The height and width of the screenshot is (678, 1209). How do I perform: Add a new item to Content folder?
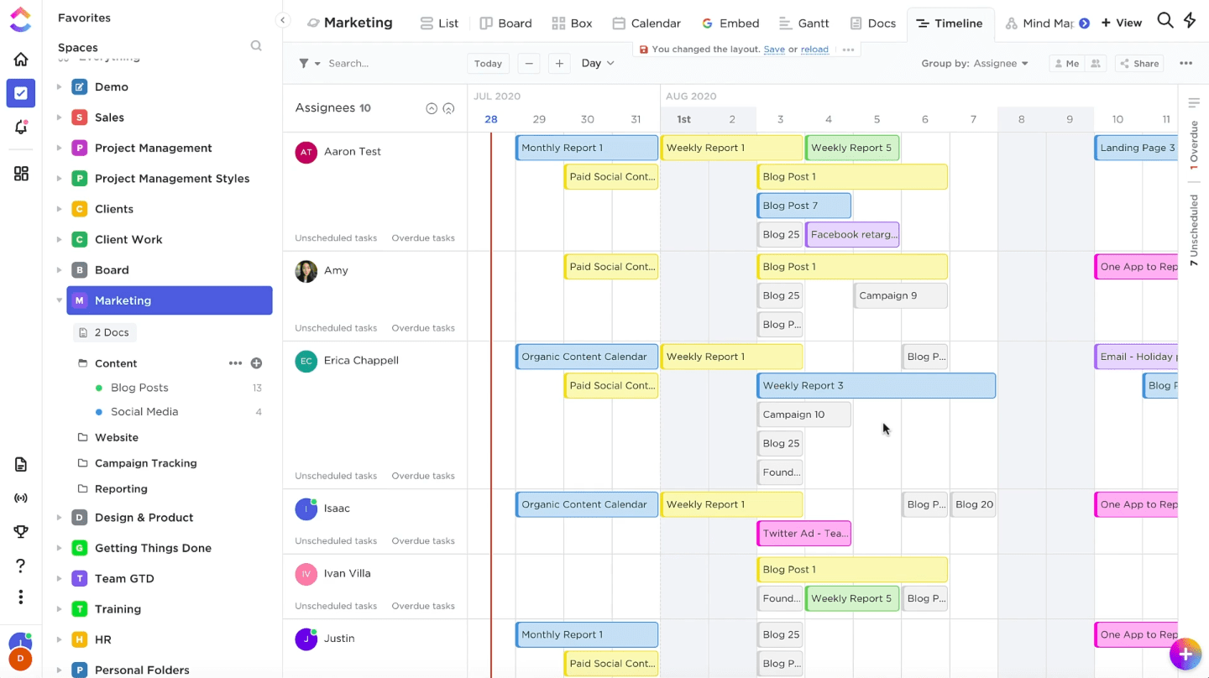tap(257, 363)
